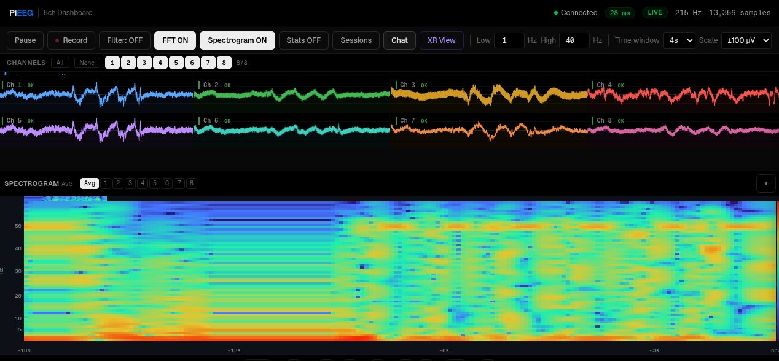Image resolution: width=779 pixels, height=362 pixels.
Task: Enable the Stats panel
Action: [x=303, y=40]
